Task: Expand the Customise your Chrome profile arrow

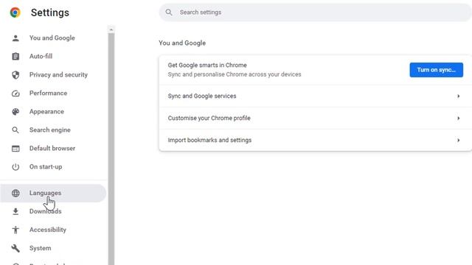Action: (459, 119)
